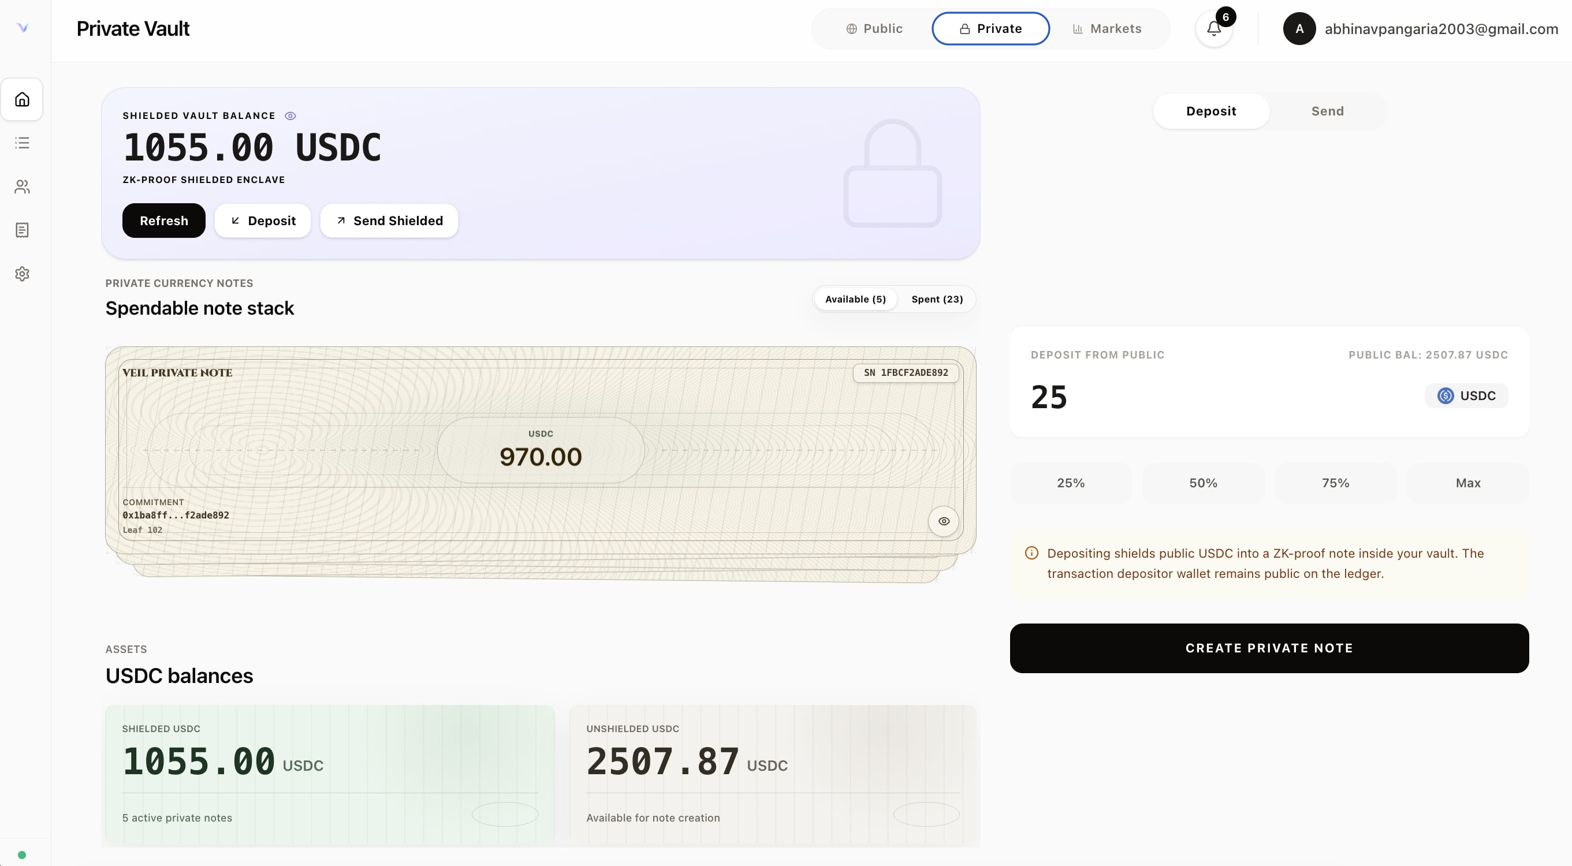Click the 1055.00 USDC vault balance

coord(252,148)
